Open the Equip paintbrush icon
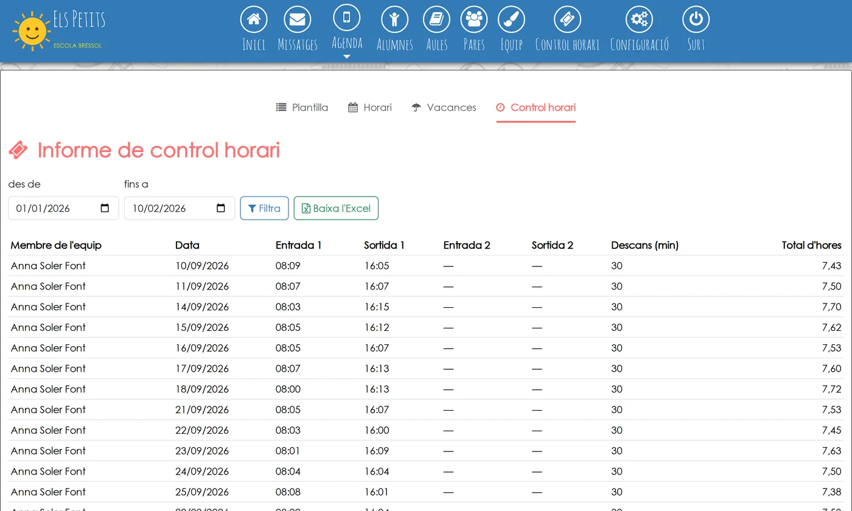 point(511,19)
